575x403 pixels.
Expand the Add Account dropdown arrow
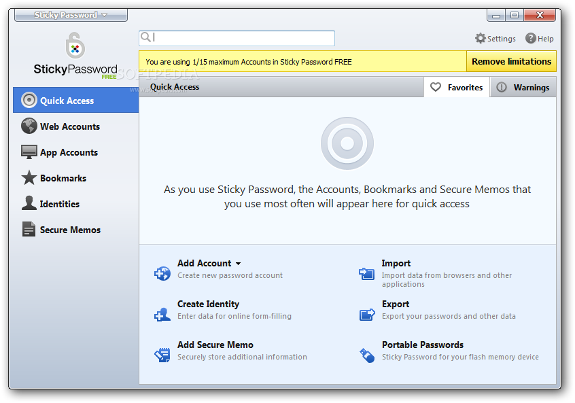pos(239,264)
